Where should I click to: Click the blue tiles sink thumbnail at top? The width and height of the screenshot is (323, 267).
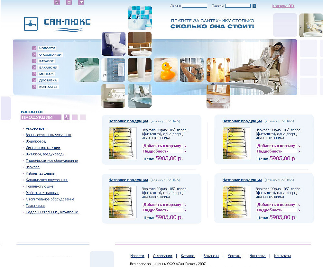[x=140, y=18]
